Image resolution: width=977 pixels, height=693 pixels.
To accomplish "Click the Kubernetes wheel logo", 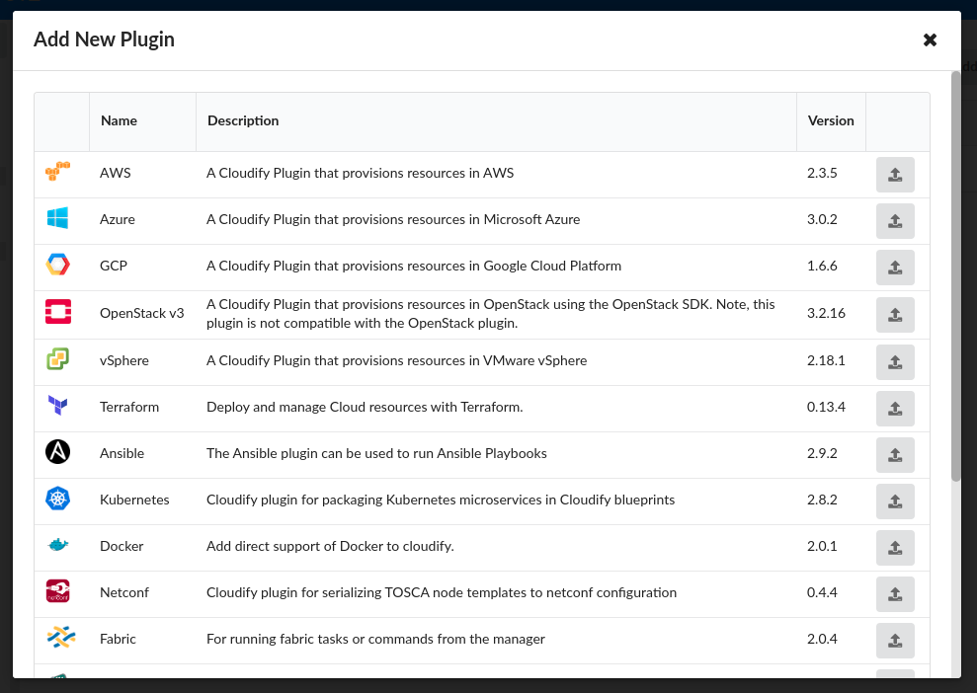I will pyautogui.click(x=58, y=499).
